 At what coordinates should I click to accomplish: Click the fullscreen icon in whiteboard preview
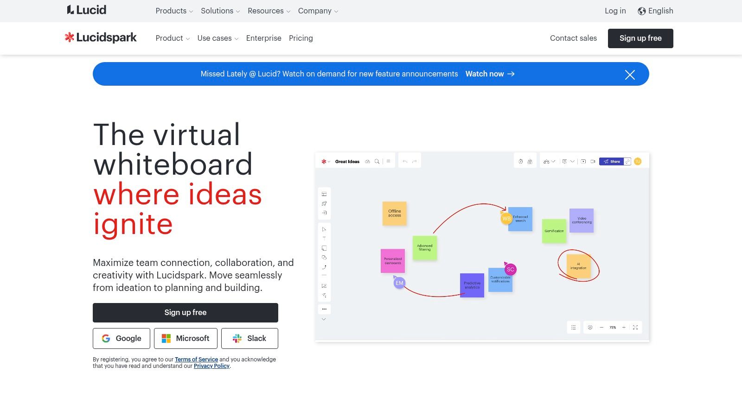click(x=635, y=328)
